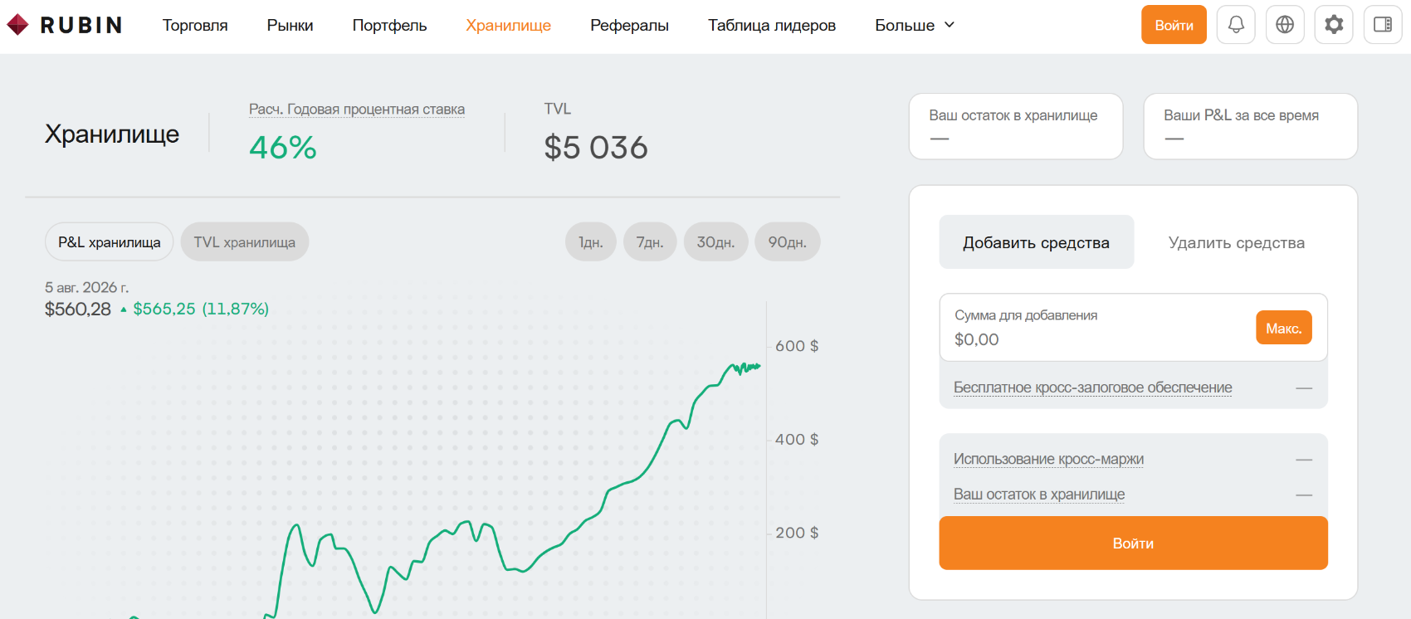Switch chart to TVL хранилища
1411x619 pixels.
pyautogui.click(x=245, y=241)
